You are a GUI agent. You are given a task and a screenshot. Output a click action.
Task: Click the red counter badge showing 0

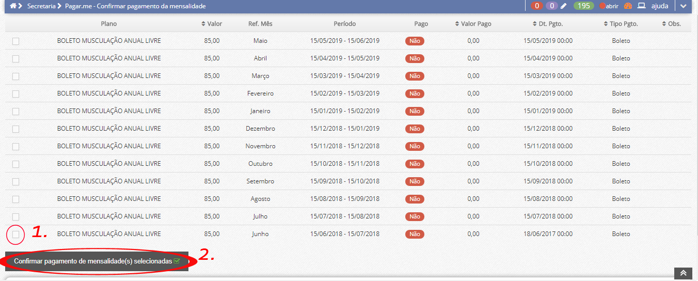pyautogui.click(x=537, y=6)
